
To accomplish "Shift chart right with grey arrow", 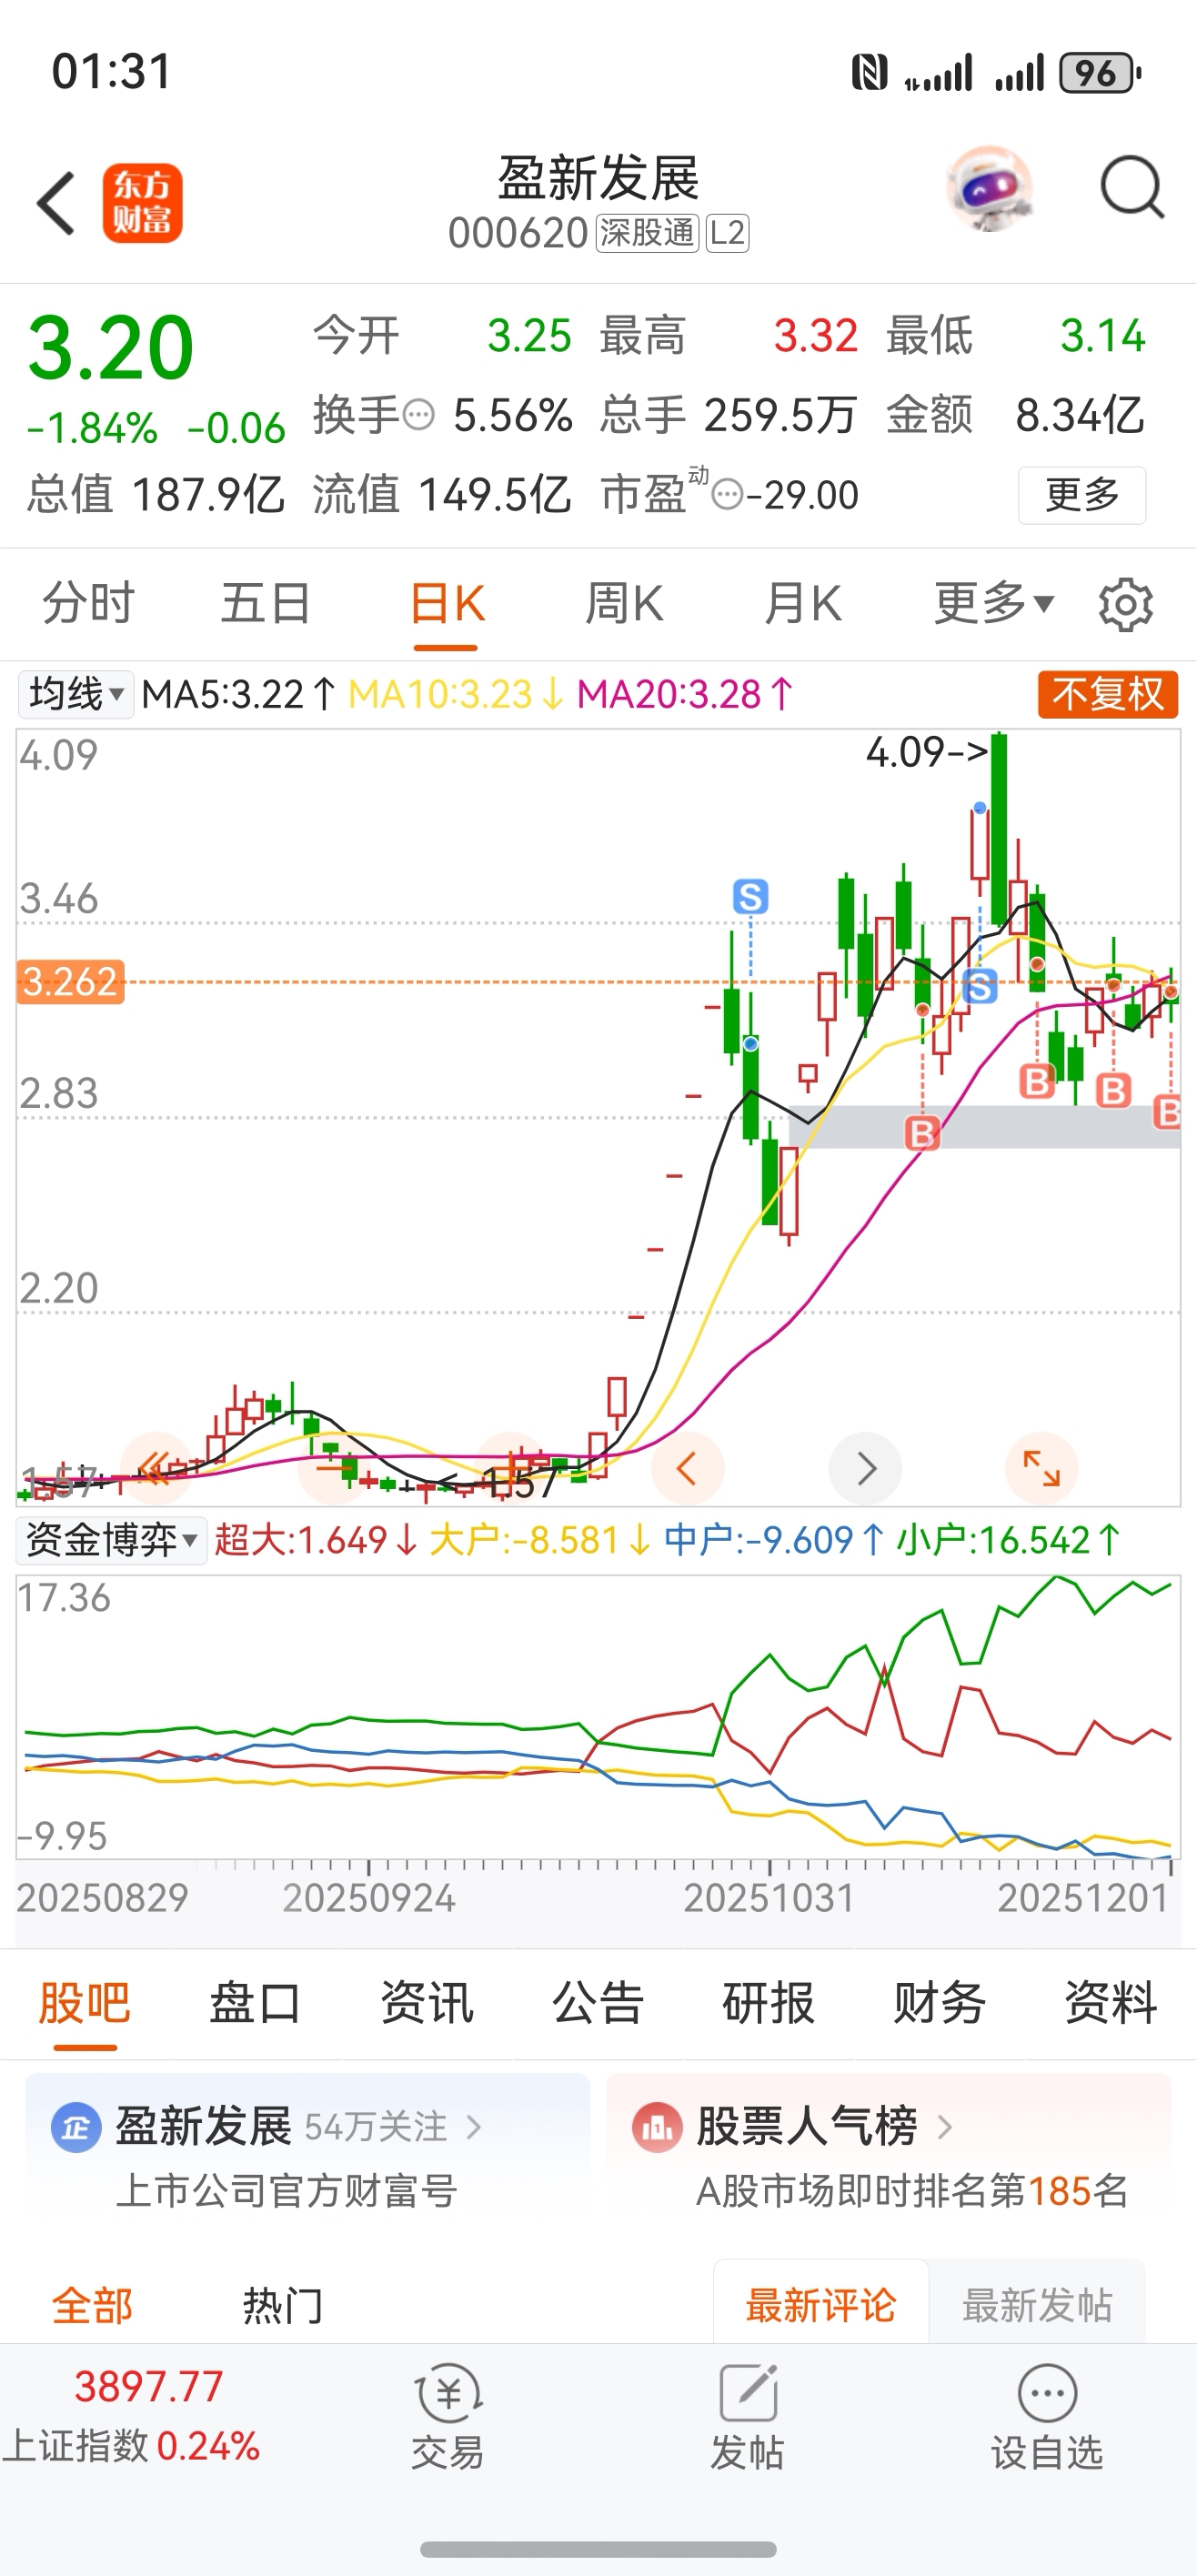I will 866,1468.
